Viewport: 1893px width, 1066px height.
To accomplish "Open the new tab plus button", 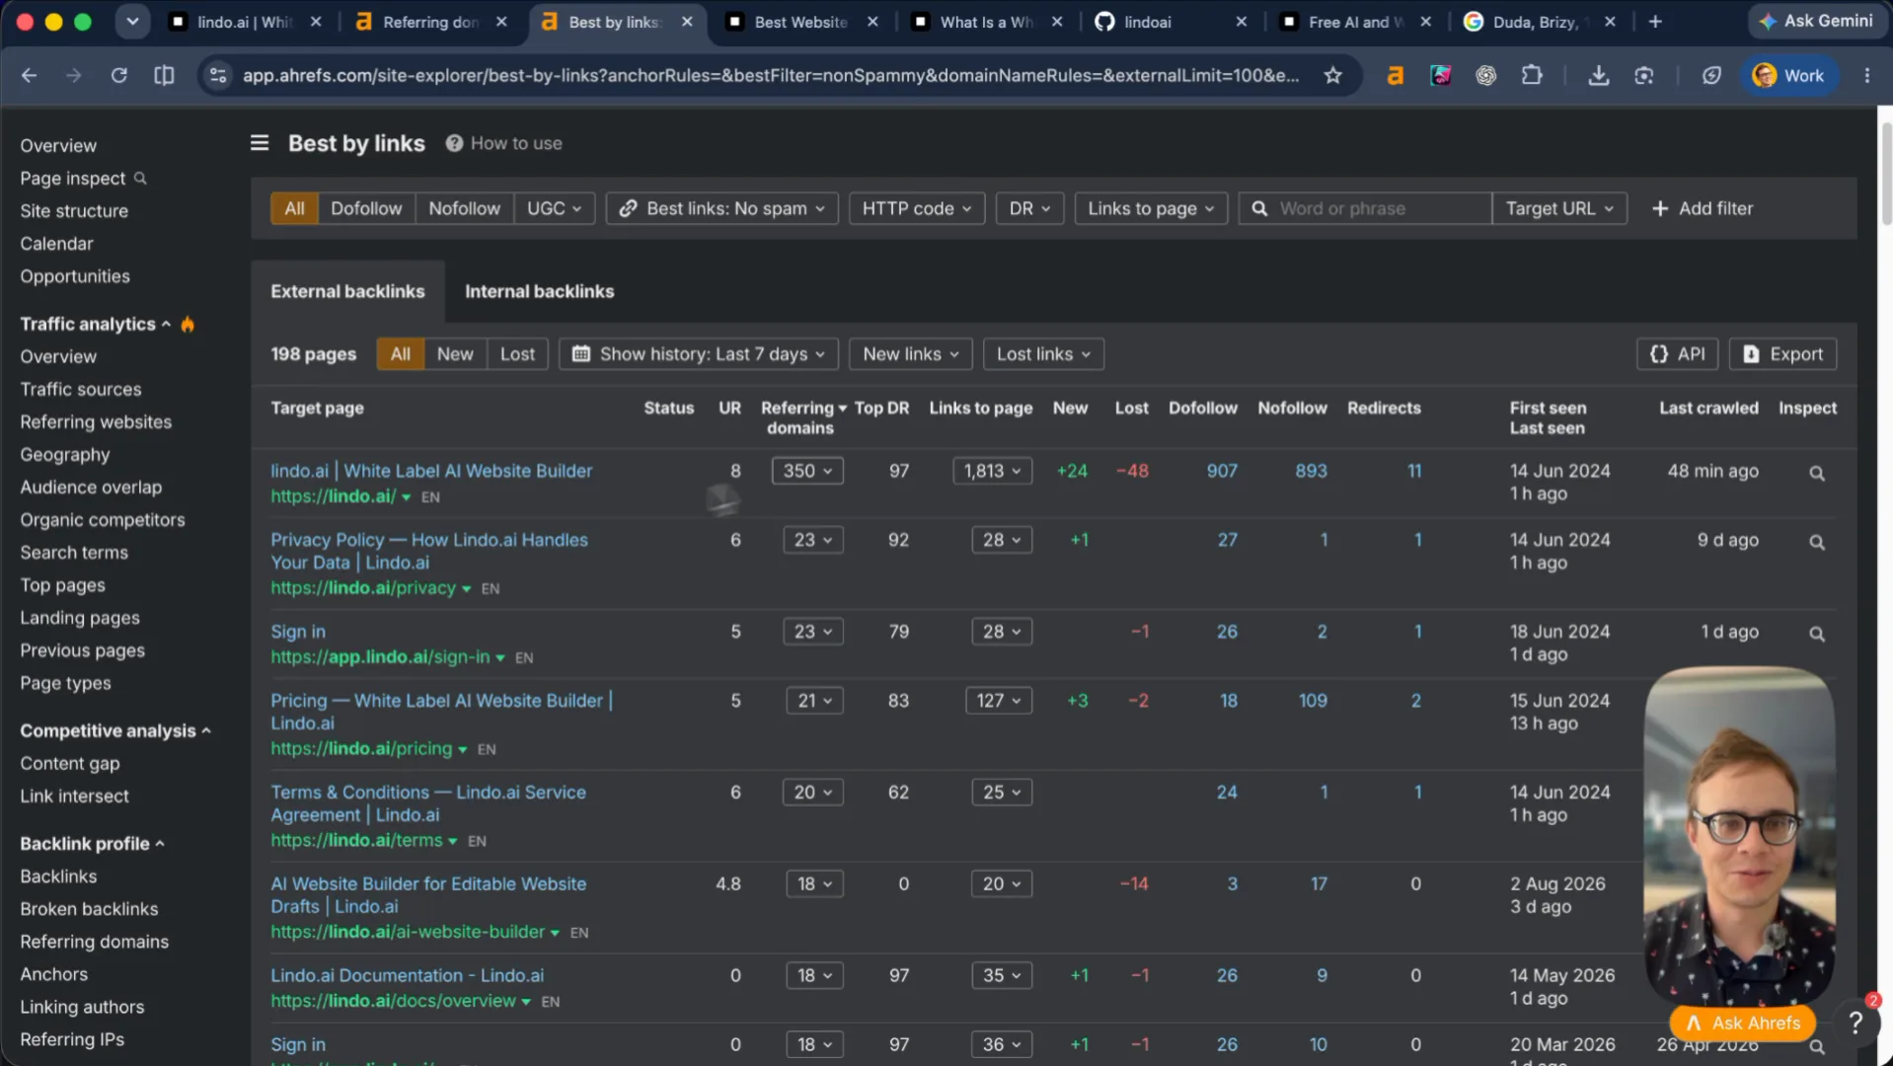I will tap(1655, 22).
